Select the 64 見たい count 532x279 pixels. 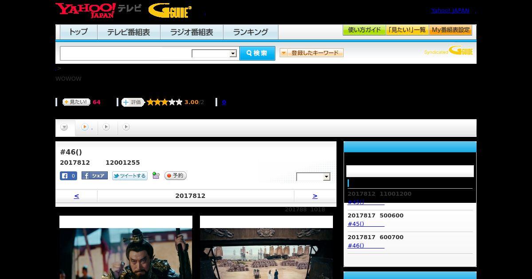(96, 102)
